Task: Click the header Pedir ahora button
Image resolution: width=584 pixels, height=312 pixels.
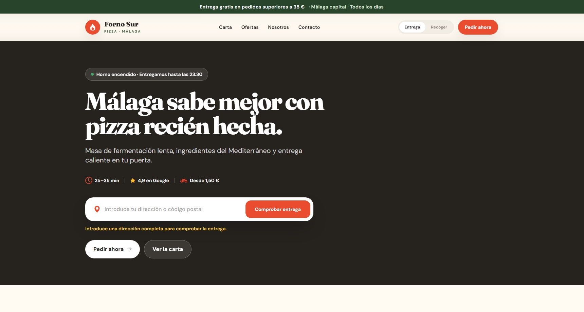Action: click(x=478, y=27)
